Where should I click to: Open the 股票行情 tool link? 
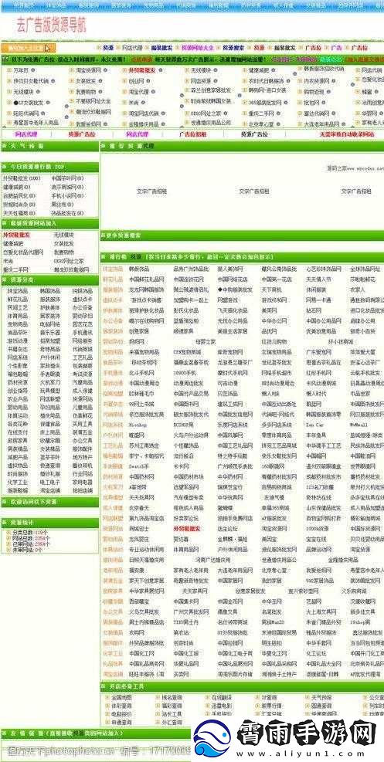tap(272, 706)
